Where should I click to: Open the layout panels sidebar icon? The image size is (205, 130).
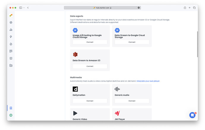coord(11,51)
